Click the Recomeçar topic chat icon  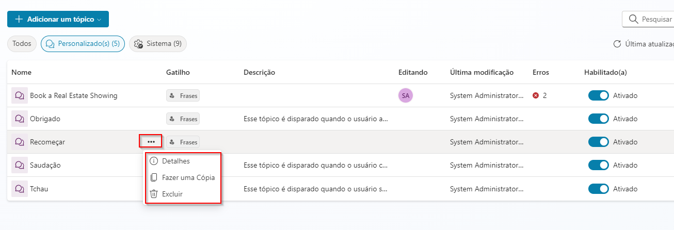point(20,142)
